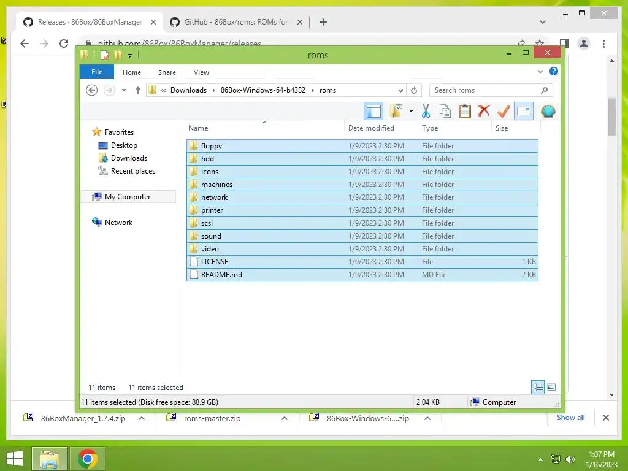The height and width of the screenshot is (471, 628).
Task: Switch to GitHub 86Box/roms browser tab
Action: click(x=236, y=22)
